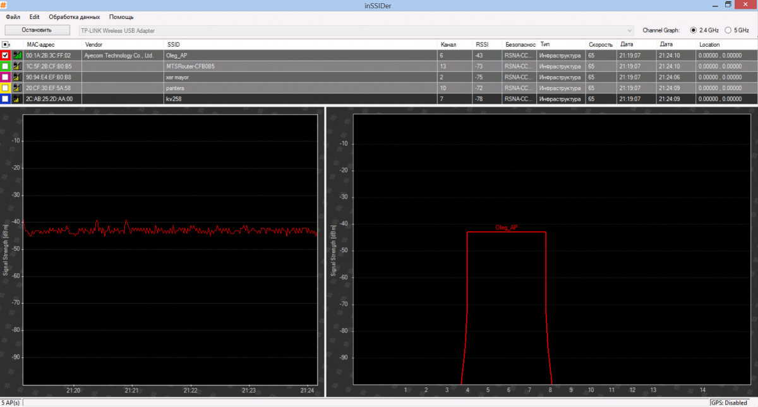The height and width of the screenshot is (407, 758).
Task: Open the Файл menu
Action: (13, 17)
